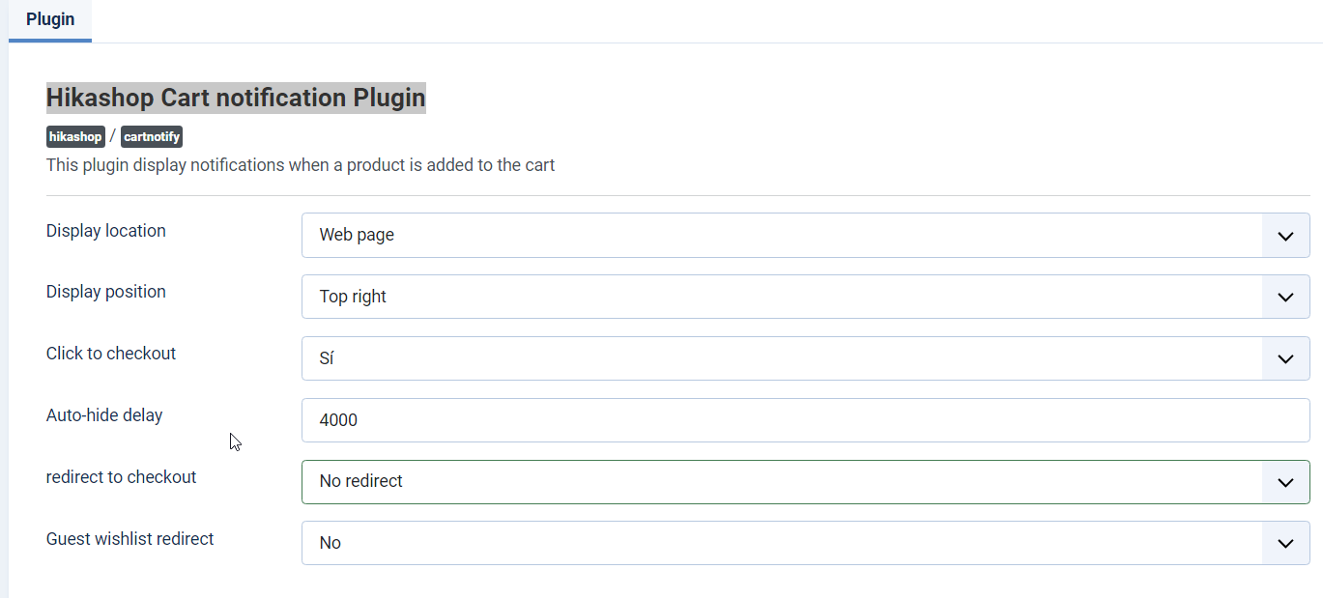Screen dimensions: 1323x598
Task: Click the Click to checkout label
Action: tap(111, 354)
